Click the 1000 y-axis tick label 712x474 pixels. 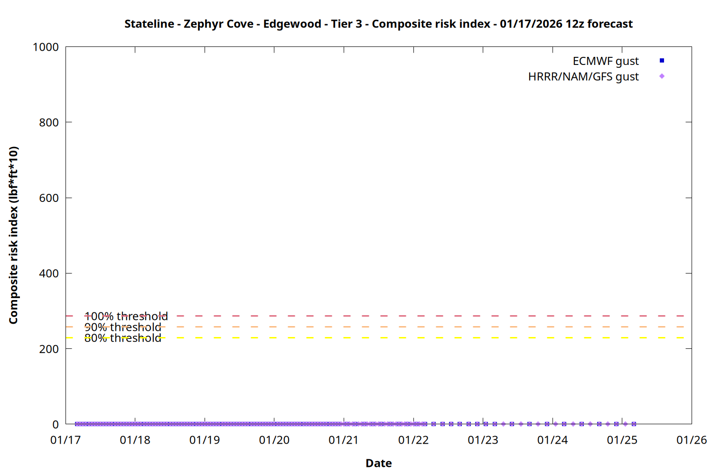(46, 47)
